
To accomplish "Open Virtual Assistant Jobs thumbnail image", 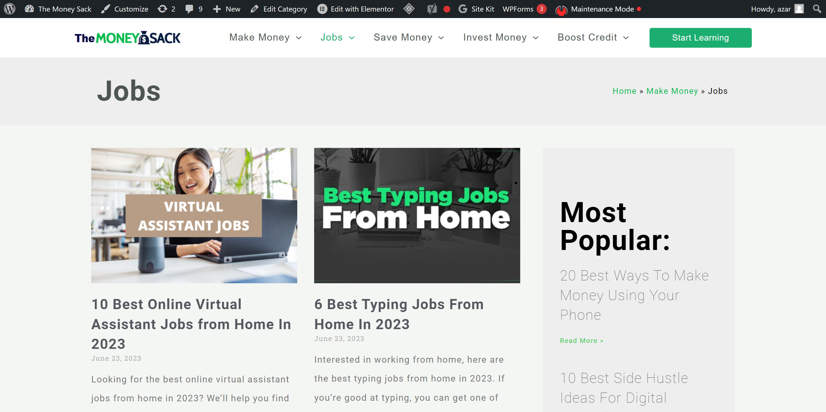I will click(194, 215).
